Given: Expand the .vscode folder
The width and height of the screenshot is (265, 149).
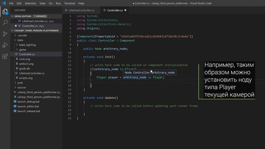Looking at the screenshot, I should click(x=22, y=35).
